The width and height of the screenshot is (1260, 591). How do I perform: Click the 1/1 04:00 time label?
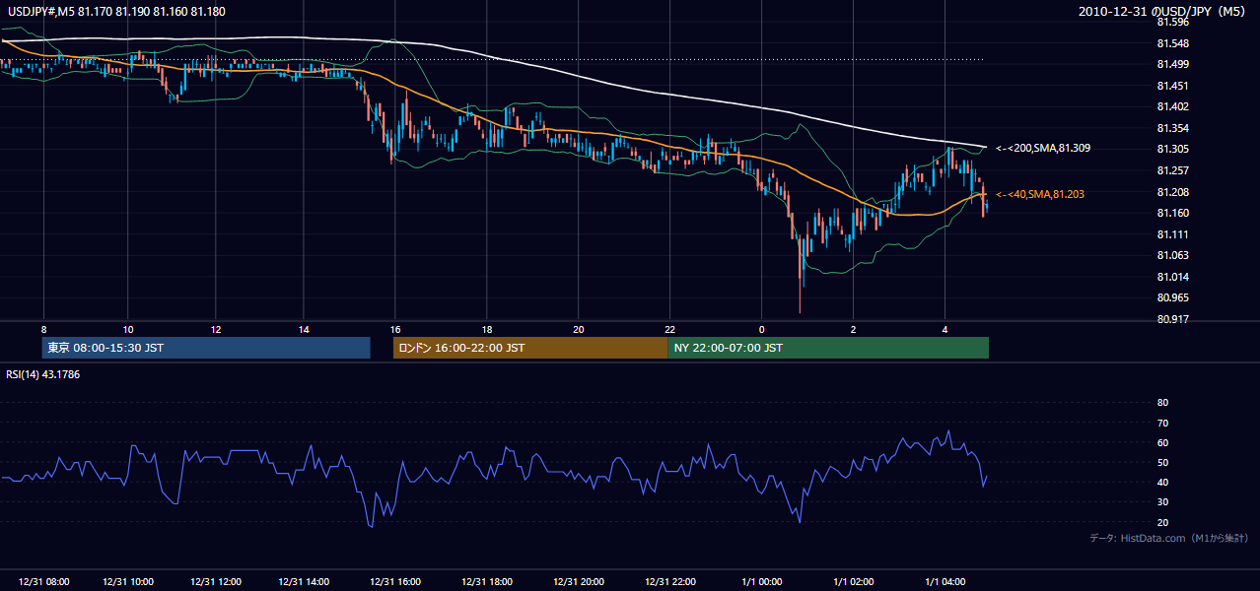coord(945,582)
